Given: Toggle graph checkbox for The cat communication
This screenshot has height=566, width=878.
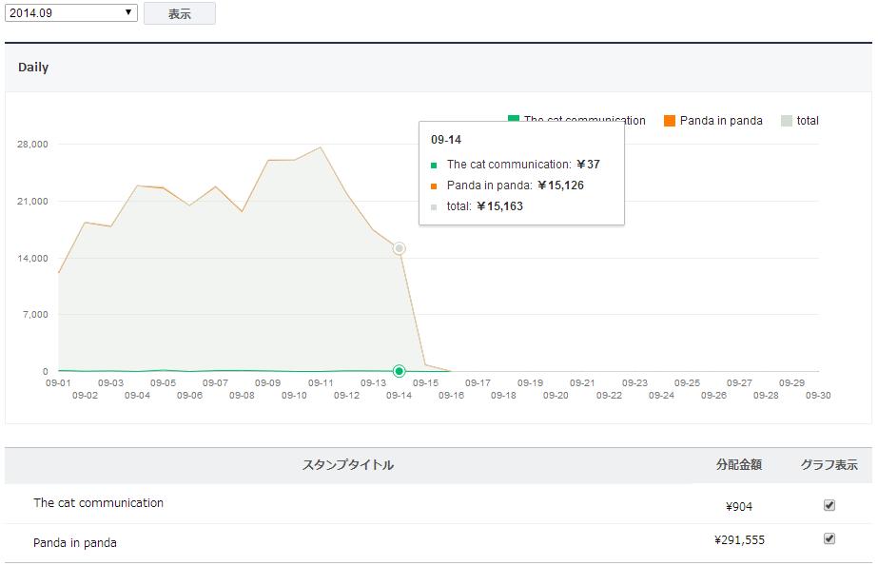Looking at the screenshot, I should coord(829,505).
